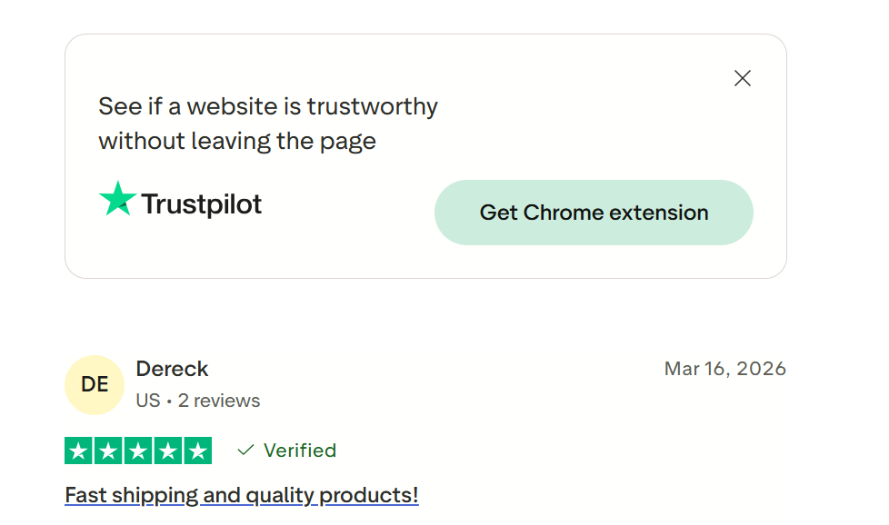
Task: Click the without leaving the page text line
Action: 237,142
